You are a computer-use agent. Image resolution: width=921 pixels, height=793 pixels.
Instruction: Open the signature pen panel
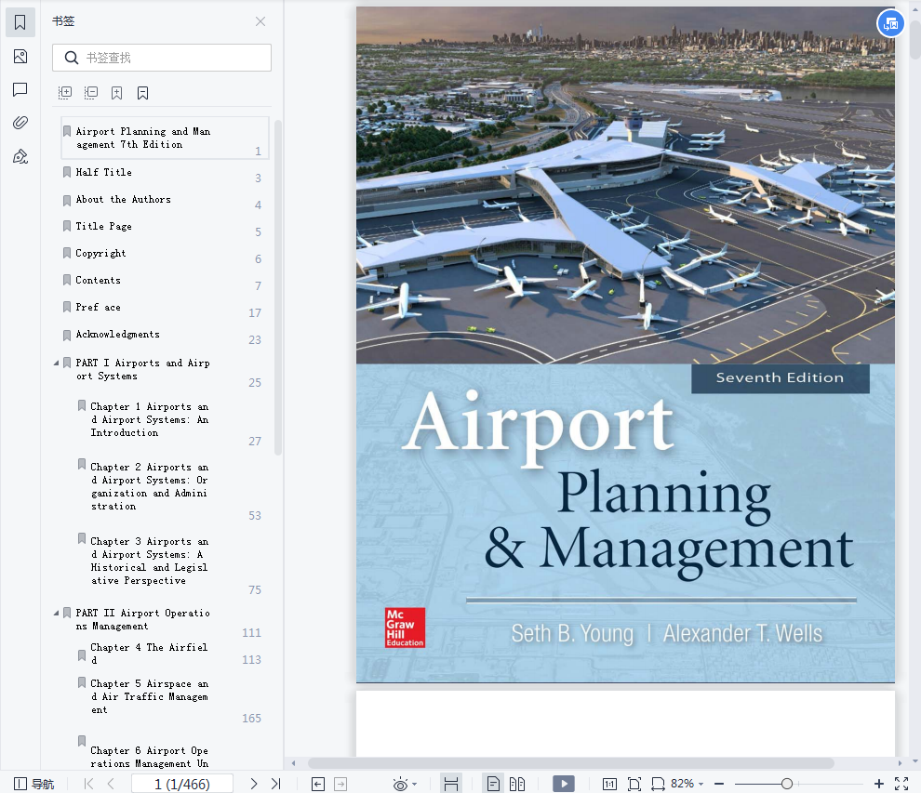[20, 156]
